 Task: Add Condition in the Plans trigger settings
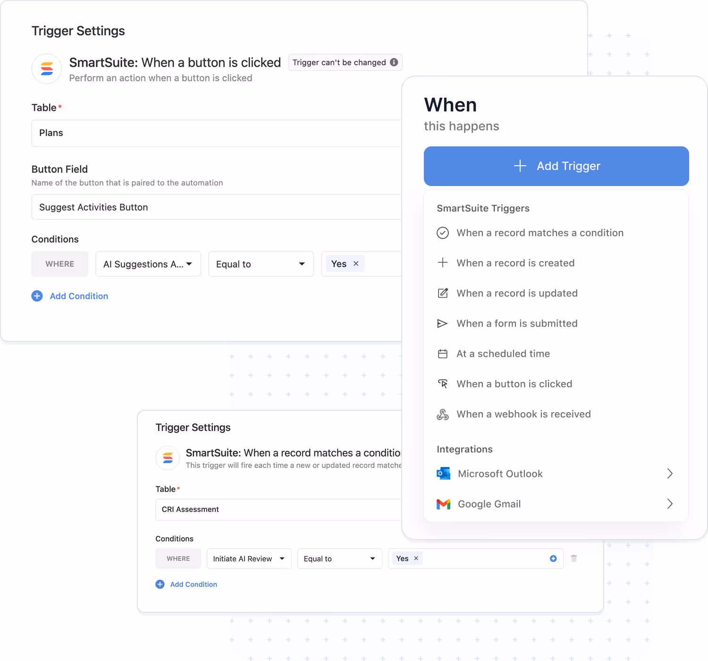[x=70, y=296]
